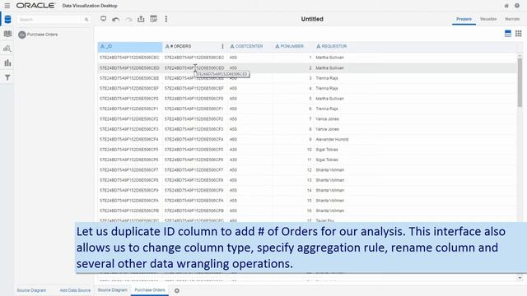Click the Alexander Hunold requestor cell

(332, 139)
